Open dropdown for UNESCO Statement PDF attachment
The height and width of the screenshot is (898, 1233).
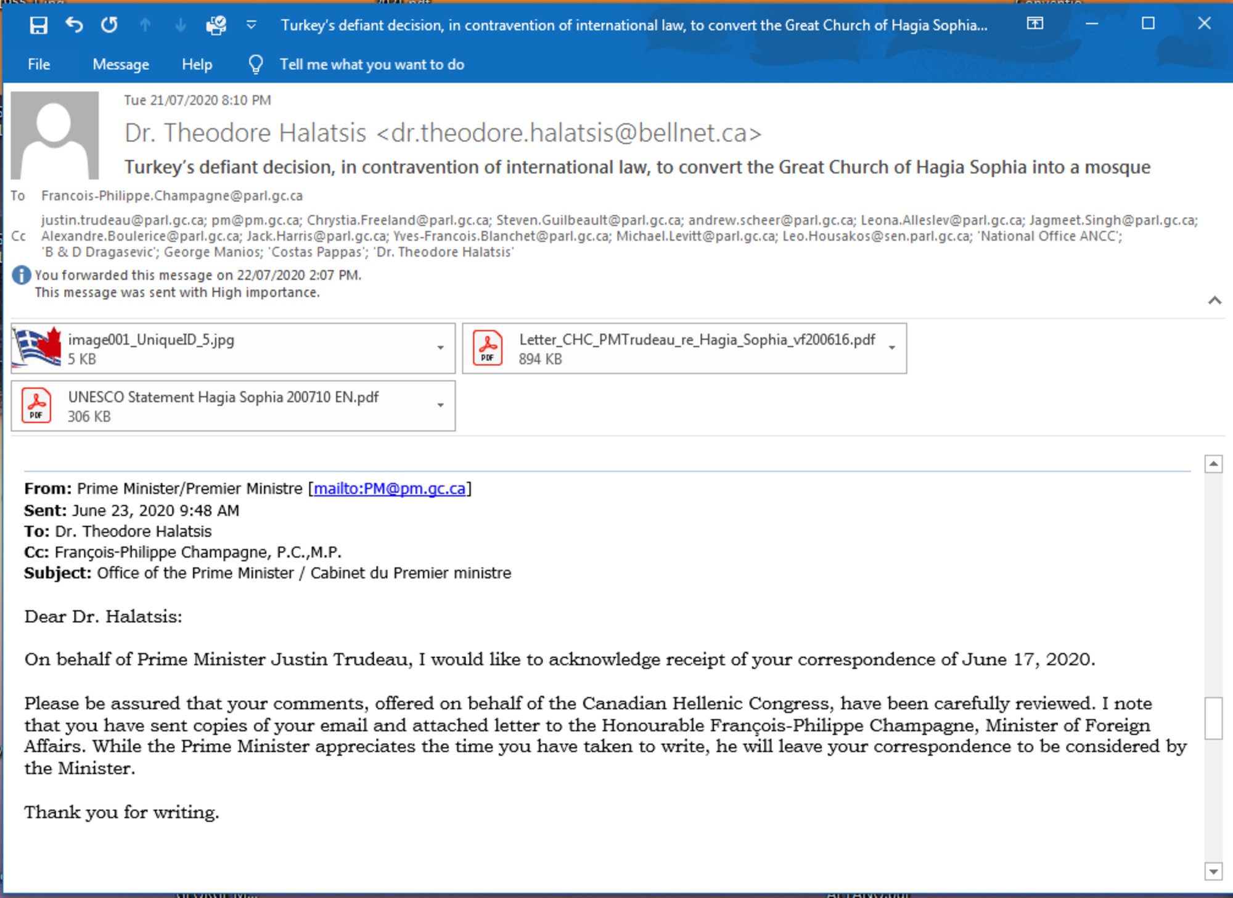pyautogui.click(x=440, y=405)
